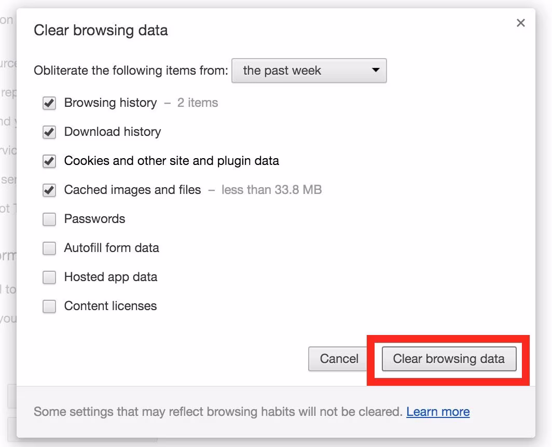Enable the Passwords checkbox
This screenshot has height=447, width=552.
pyautogui.click(x=49, y=219)
